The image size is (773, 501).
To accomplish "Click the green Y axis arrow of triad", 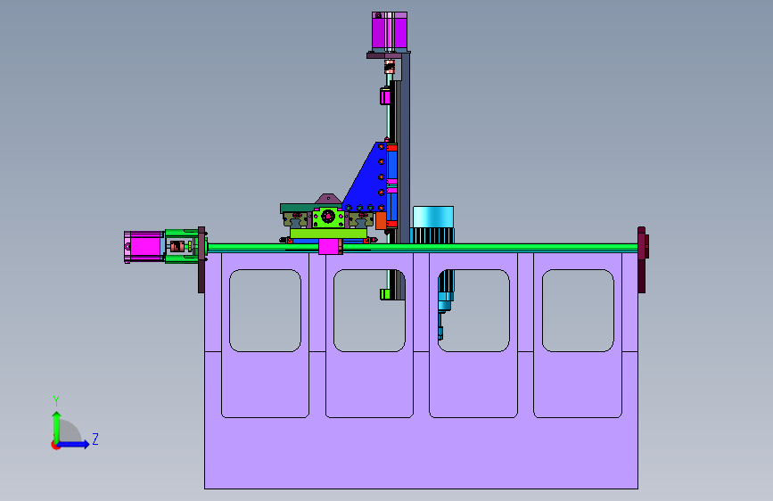I will (x=57, y=427).
